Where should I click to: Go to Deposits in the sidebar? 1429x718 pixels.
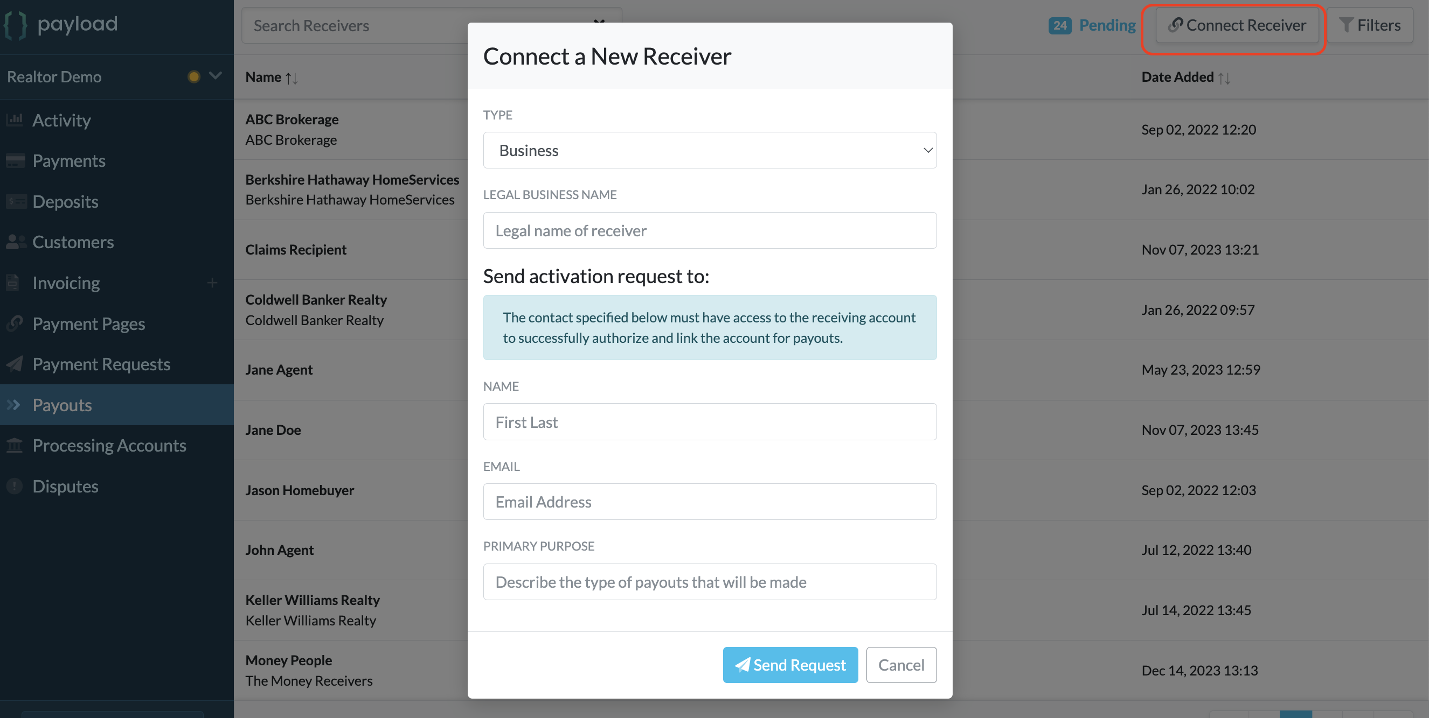coord(65,202)
